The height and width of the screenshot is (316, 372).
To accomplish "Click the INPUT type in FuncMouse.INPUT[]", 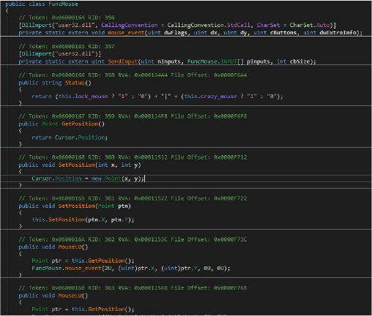I will (228, 61).
